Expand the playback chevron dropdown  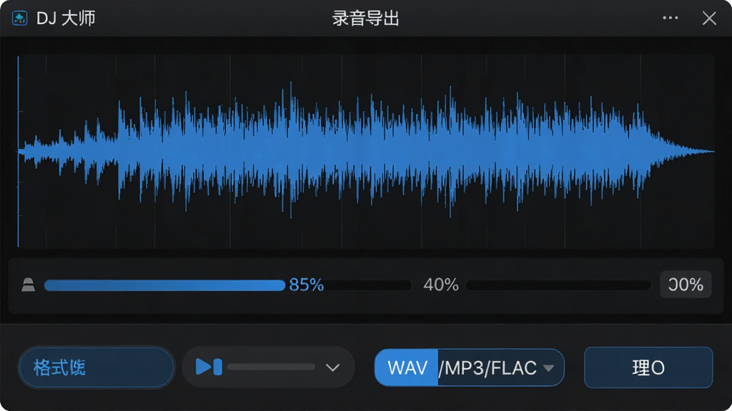(x=332, y=367)
